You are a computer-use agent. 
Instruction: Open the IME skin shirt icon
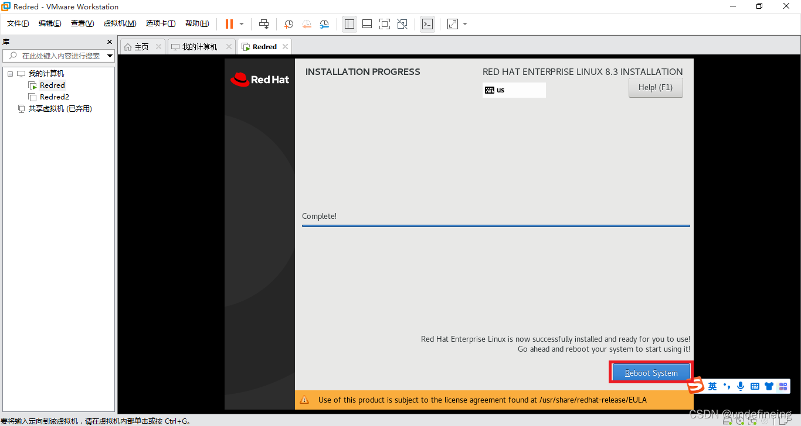click(x=769, y=386)
